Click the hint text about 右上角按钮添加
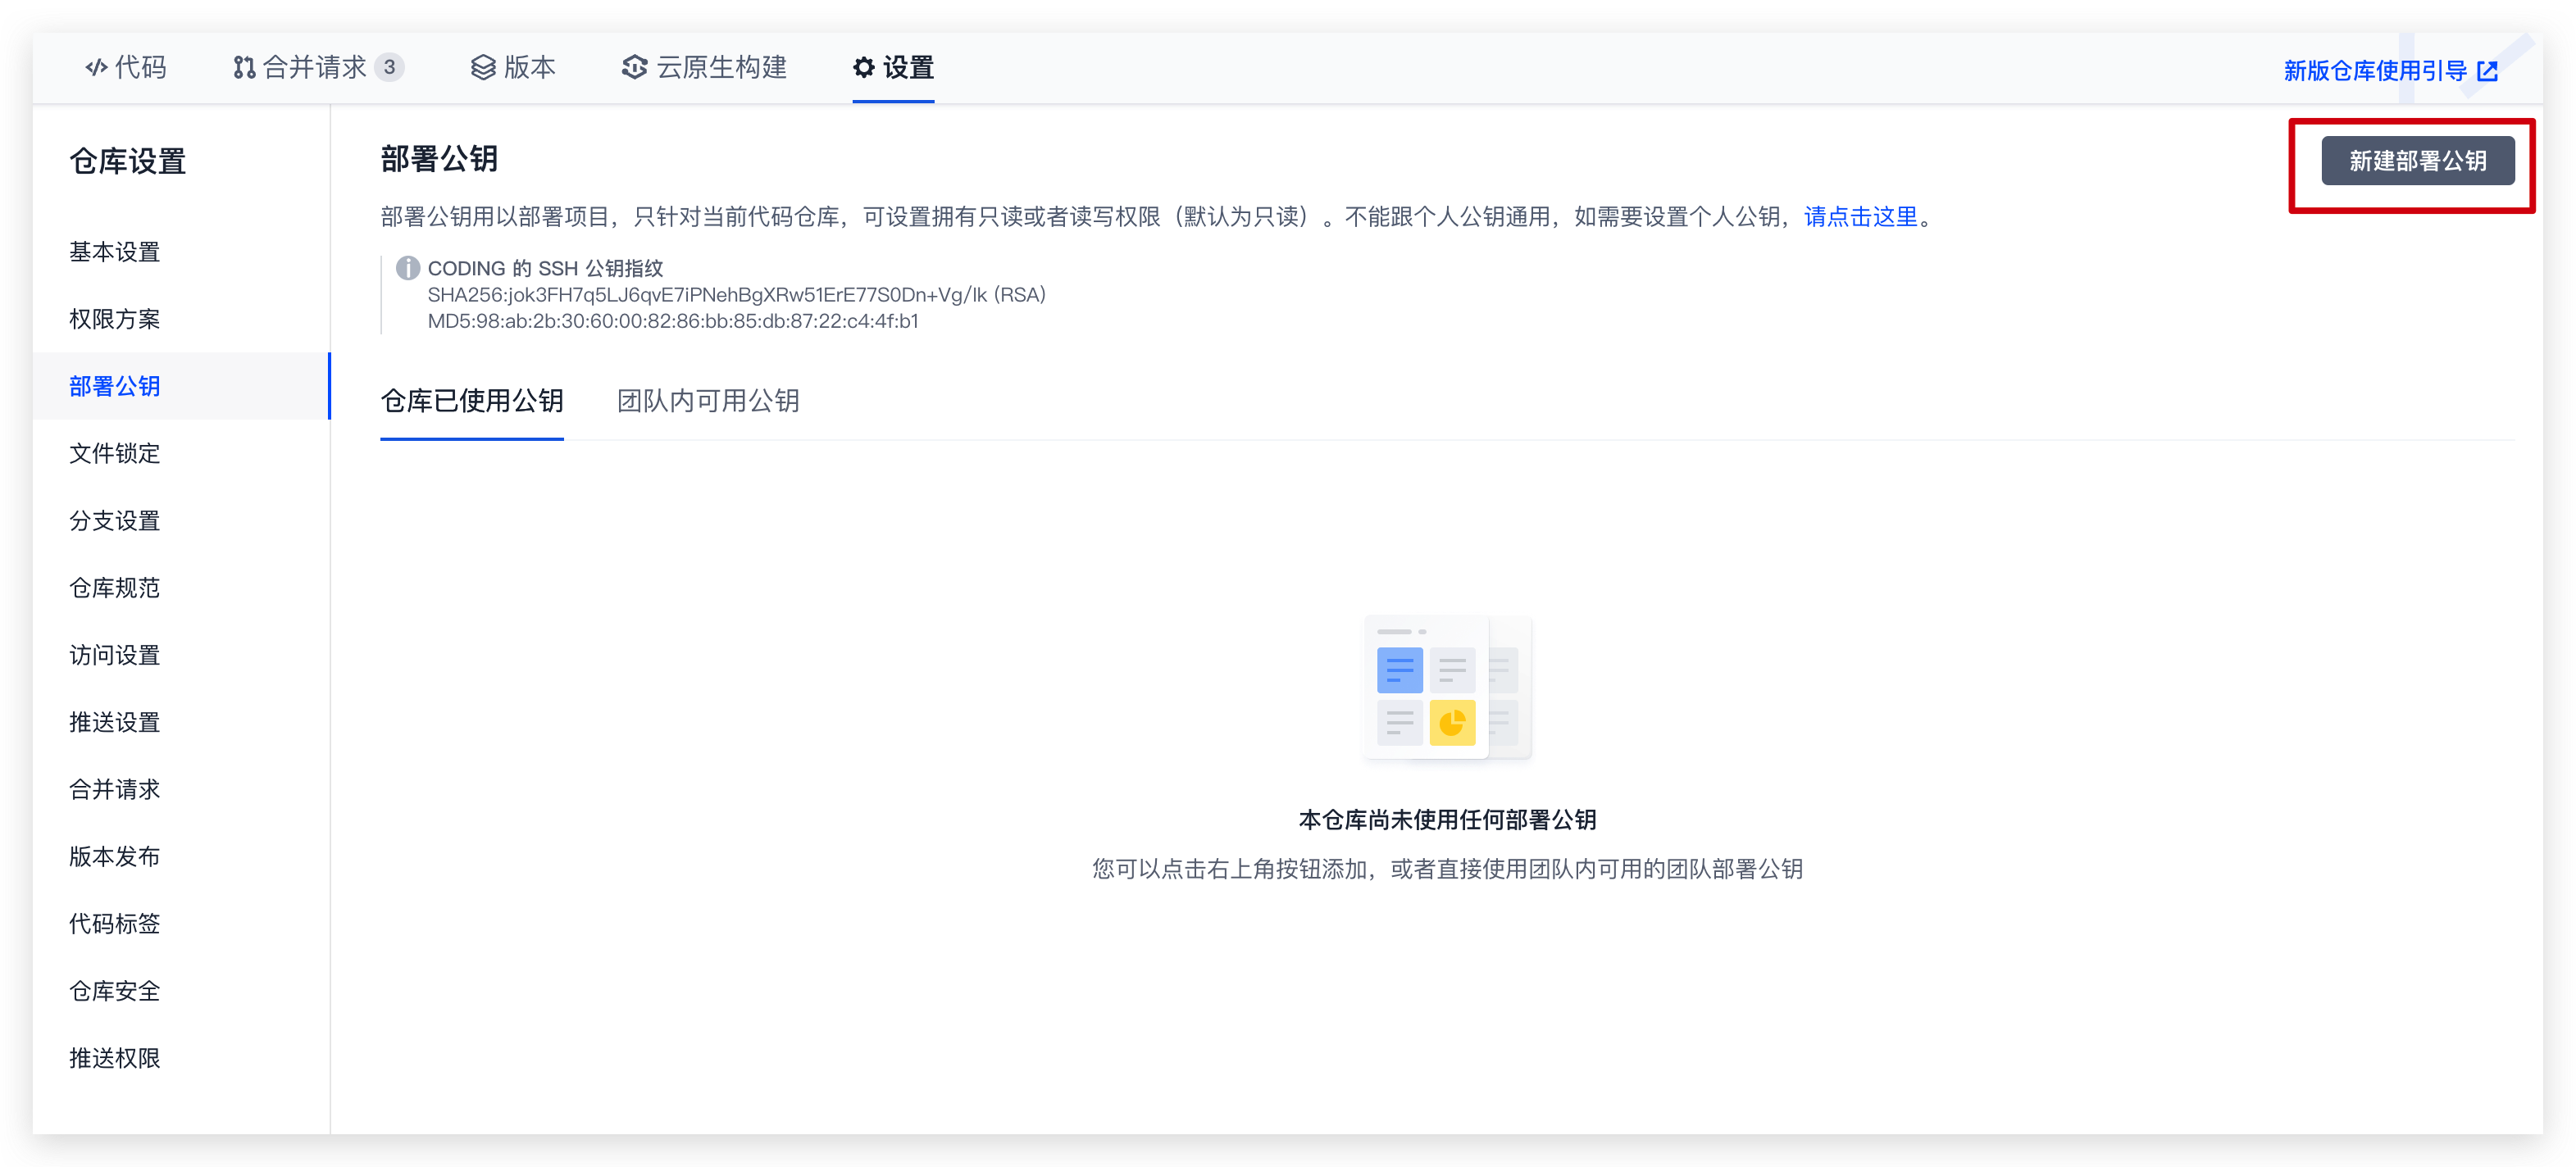The width and height of the screenshot is (2576, 1167). click(x=1447, y=869)
